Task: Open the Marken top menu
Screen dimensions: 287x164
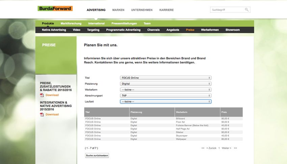Action: pos(118,10)
